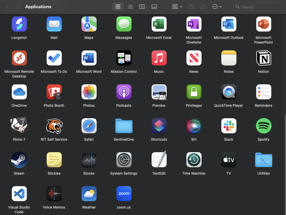This screenshot has width=286, height=215.
Task: Select the Microsoft Excel icon
Action: (159, 24)
